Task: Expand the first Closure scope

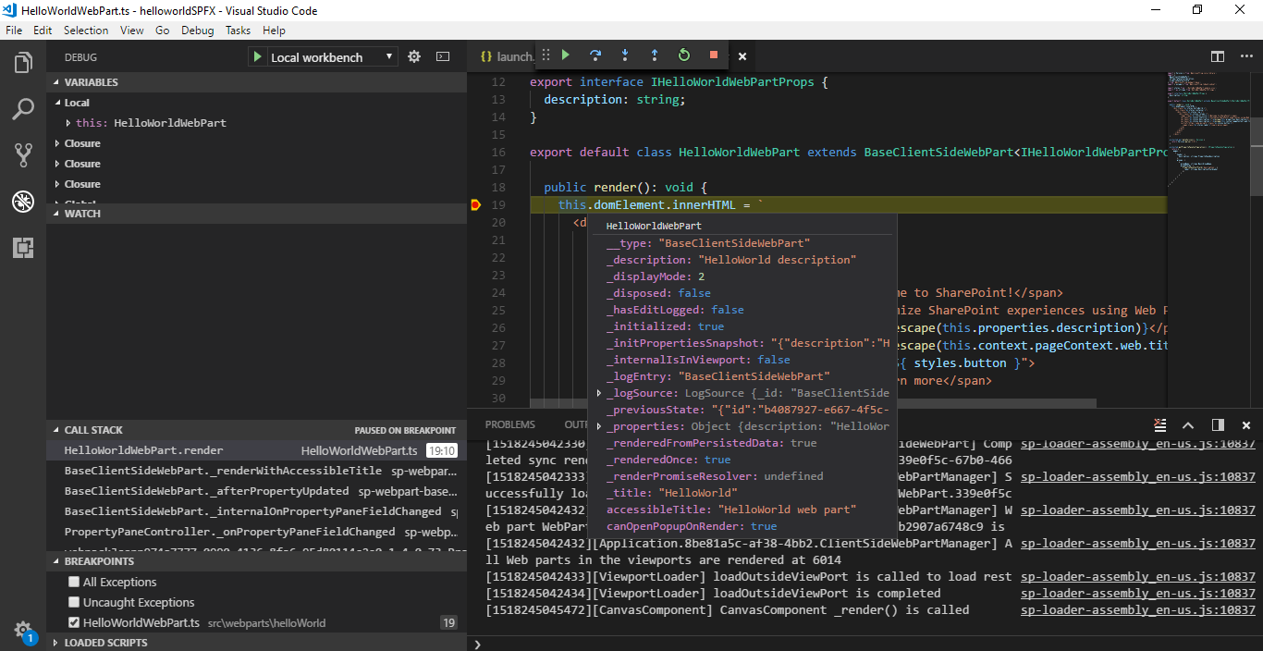Action: click(57, 143)
